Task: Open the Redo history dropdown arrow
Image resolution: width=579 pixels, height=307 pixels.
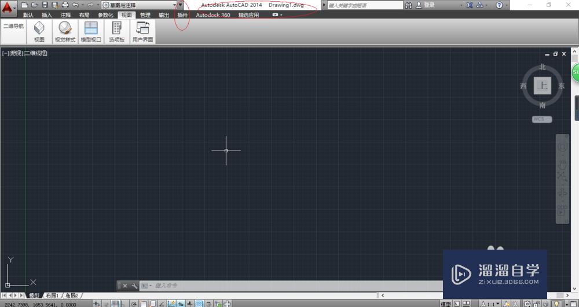Action: [x=97, y=5]
